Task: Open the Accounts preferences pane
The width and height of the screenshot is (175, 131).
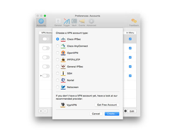Action: pos(41,23)
